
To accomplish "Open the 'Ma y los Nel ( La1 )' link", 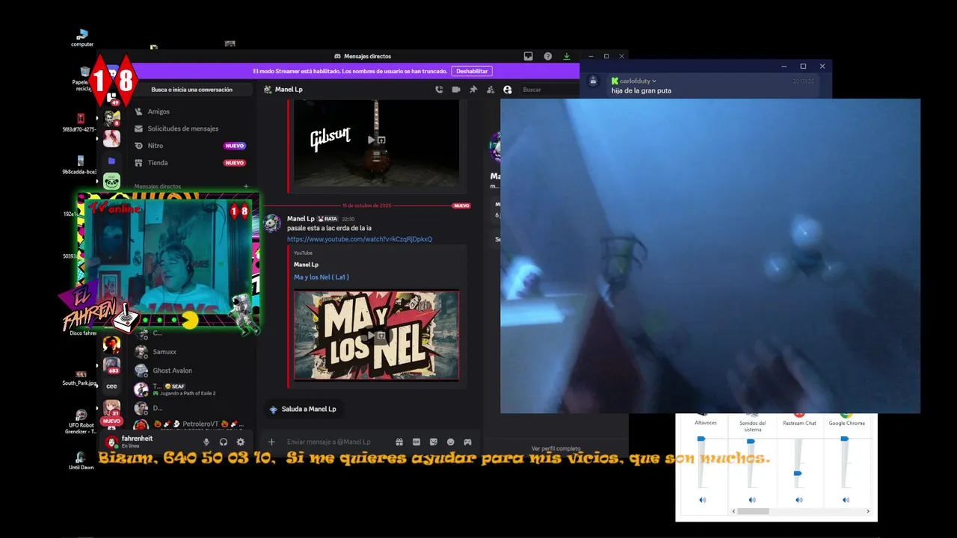I will click(x=321, y=277).
